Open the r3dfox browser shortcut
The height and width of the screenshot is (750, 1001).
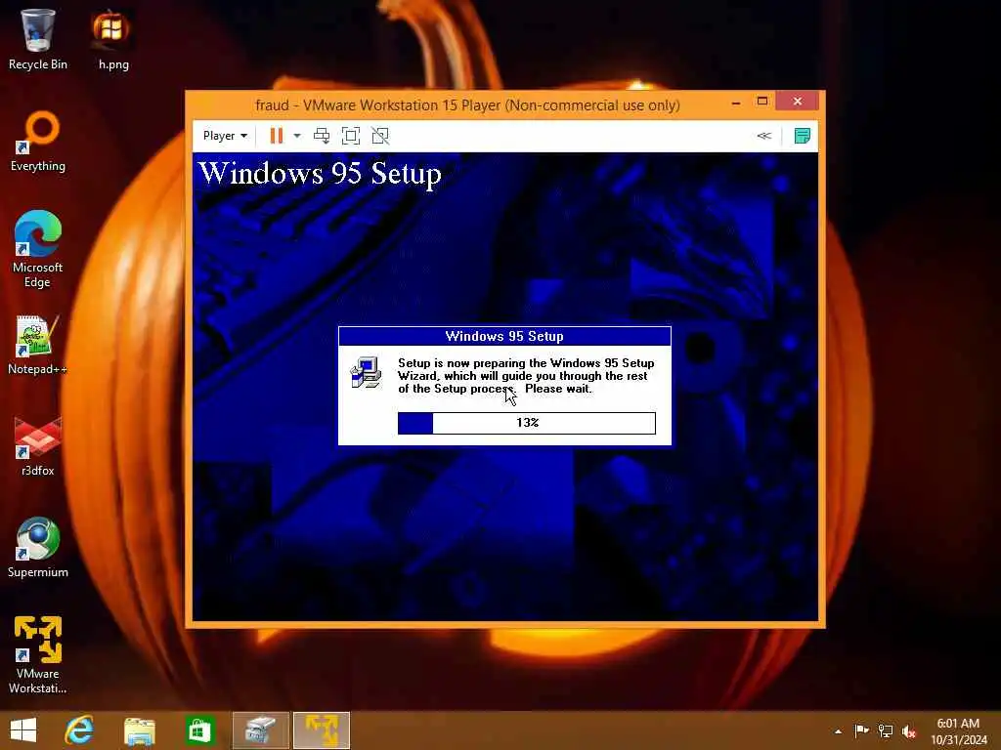coord(38,446)
